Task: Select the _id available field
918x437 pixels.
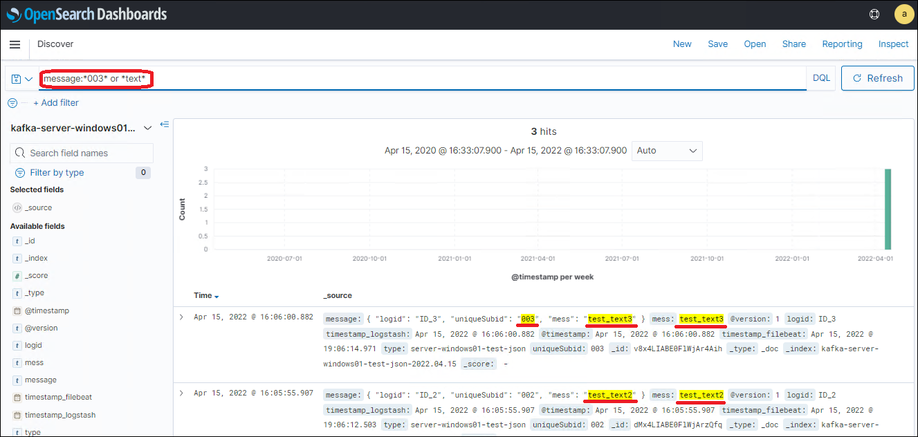Action: [30, 241]
